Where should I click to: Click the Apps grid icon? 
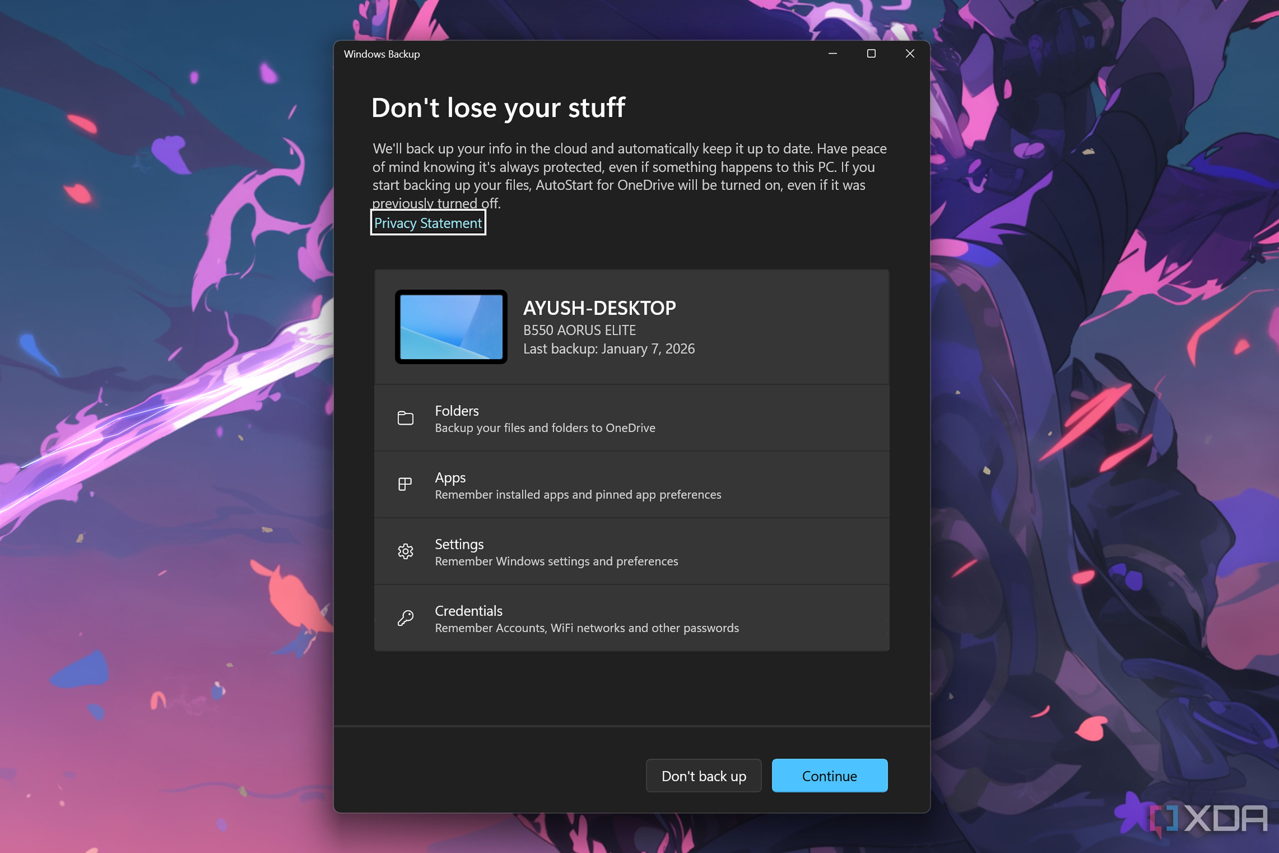[405, 484]
